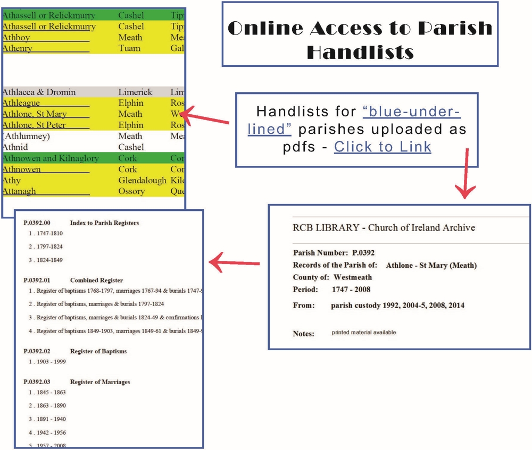This screenshot has height=450, width=532.
Task: Open the Athboy parish handlist link
Action: [16, 38]
